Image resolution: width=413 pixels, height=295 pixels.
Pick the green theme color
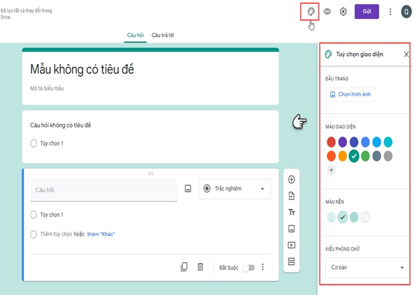point(365,156)
